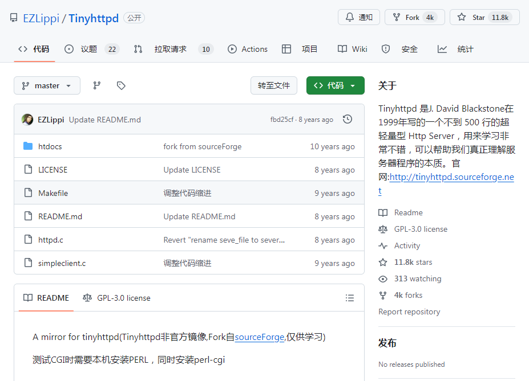Open the simpleclient.c file

(62, 263)
